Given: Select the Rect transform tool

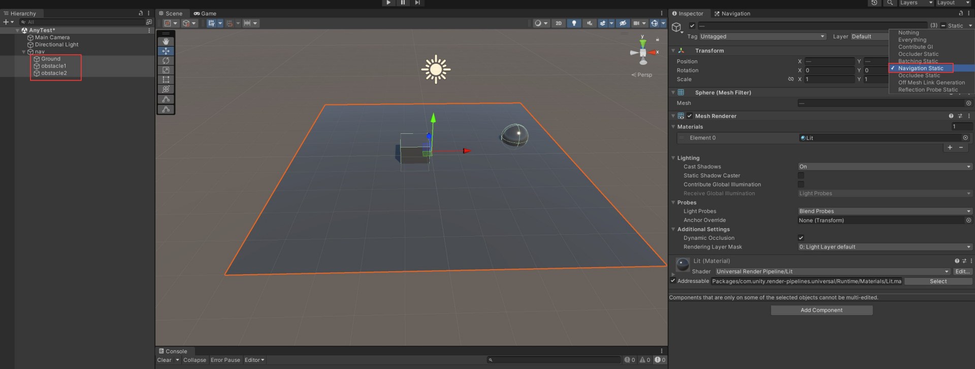Looking at the screenshot, I should pyautogui.click(x=166, y=80).
